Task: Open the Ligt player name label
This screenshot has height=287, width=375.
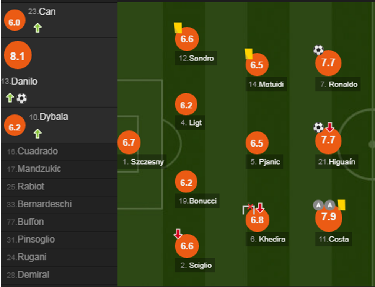Action: click(x=195, y=123)
